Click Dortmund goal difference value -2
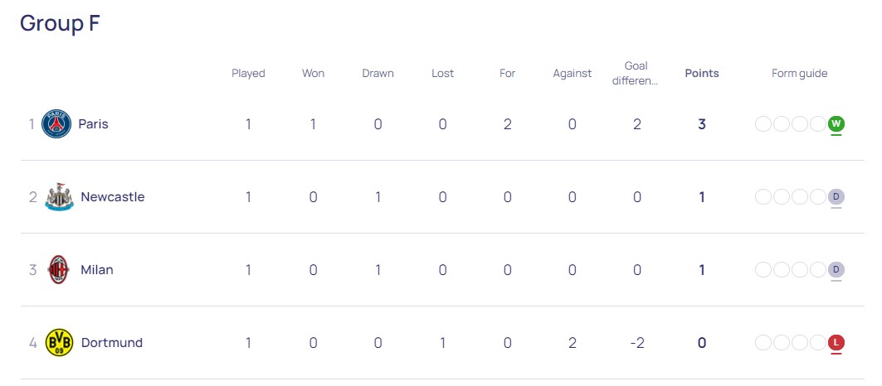 point(636,343)
